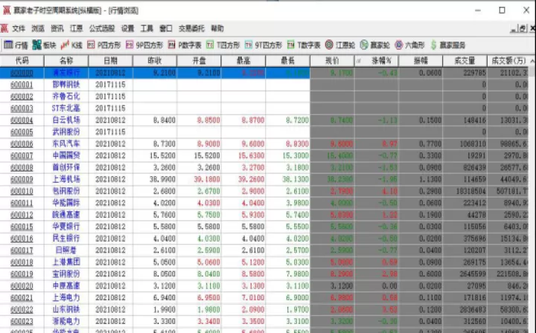Select the 9T四方形 tool
Screen dimensions: 536x333
click(264, 45)
